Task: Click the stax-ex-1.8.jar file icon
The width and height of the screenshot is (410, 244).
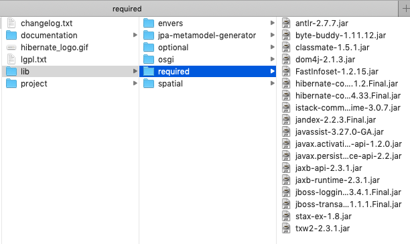Action: click(x=286, y=216)
